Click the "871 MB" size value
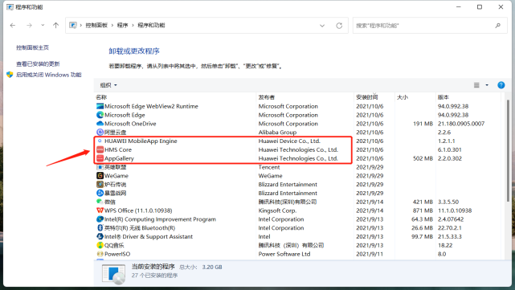Viewport: 515px width, 290px height. point(423,210)
